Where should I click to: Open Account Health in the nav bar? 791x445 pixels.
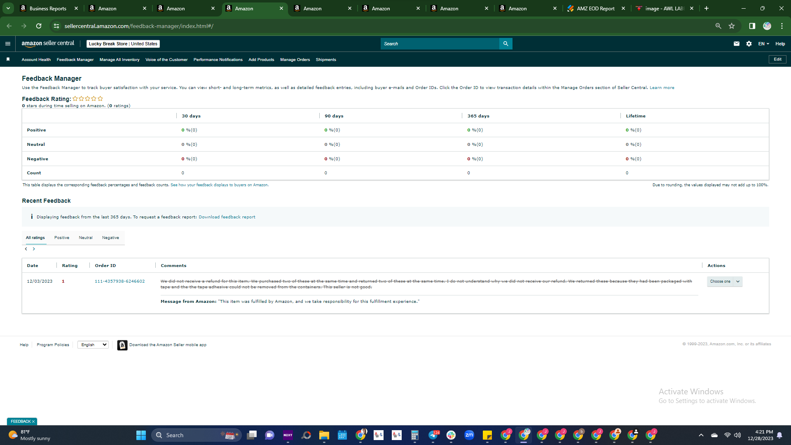(36, 60)
